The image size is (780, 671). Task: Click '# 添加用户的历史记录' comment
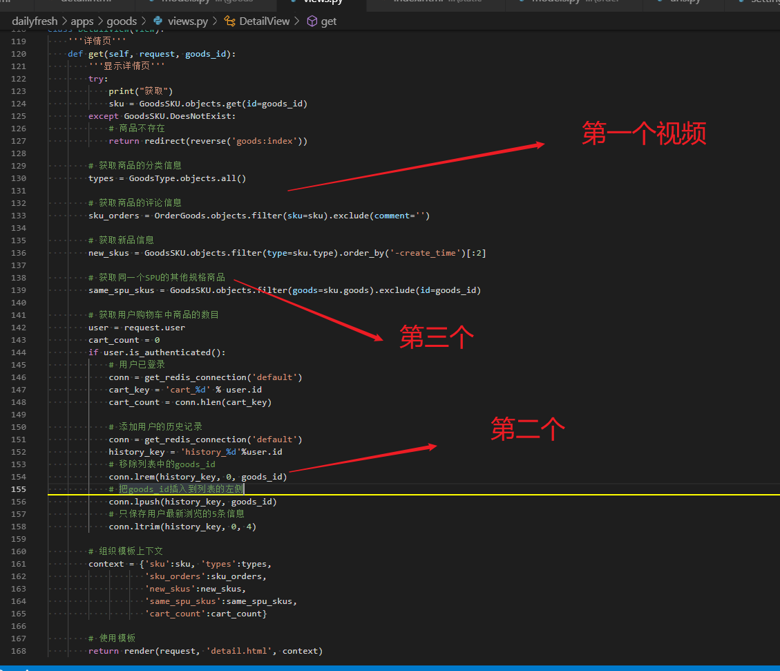click(155, 427)
